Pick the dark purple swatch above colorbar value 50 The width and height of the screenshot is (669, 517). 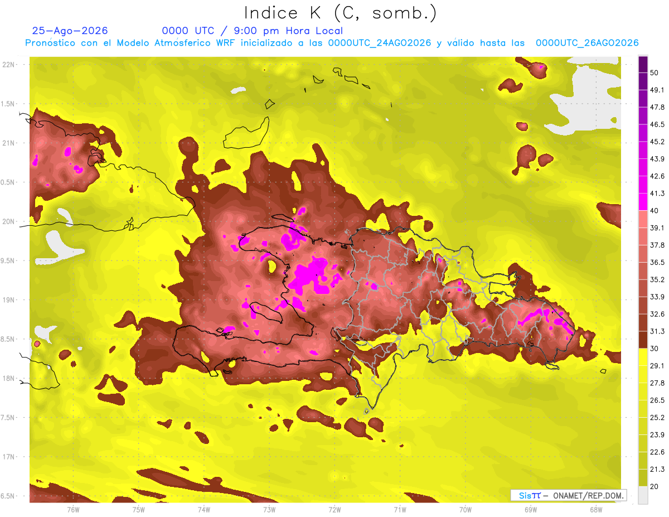(x=643, y=65)
